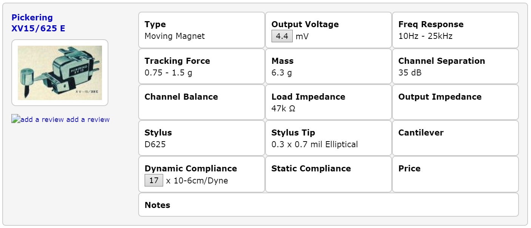
Task: Click the empty Static Compliance cell
Action: coord(328,174)
